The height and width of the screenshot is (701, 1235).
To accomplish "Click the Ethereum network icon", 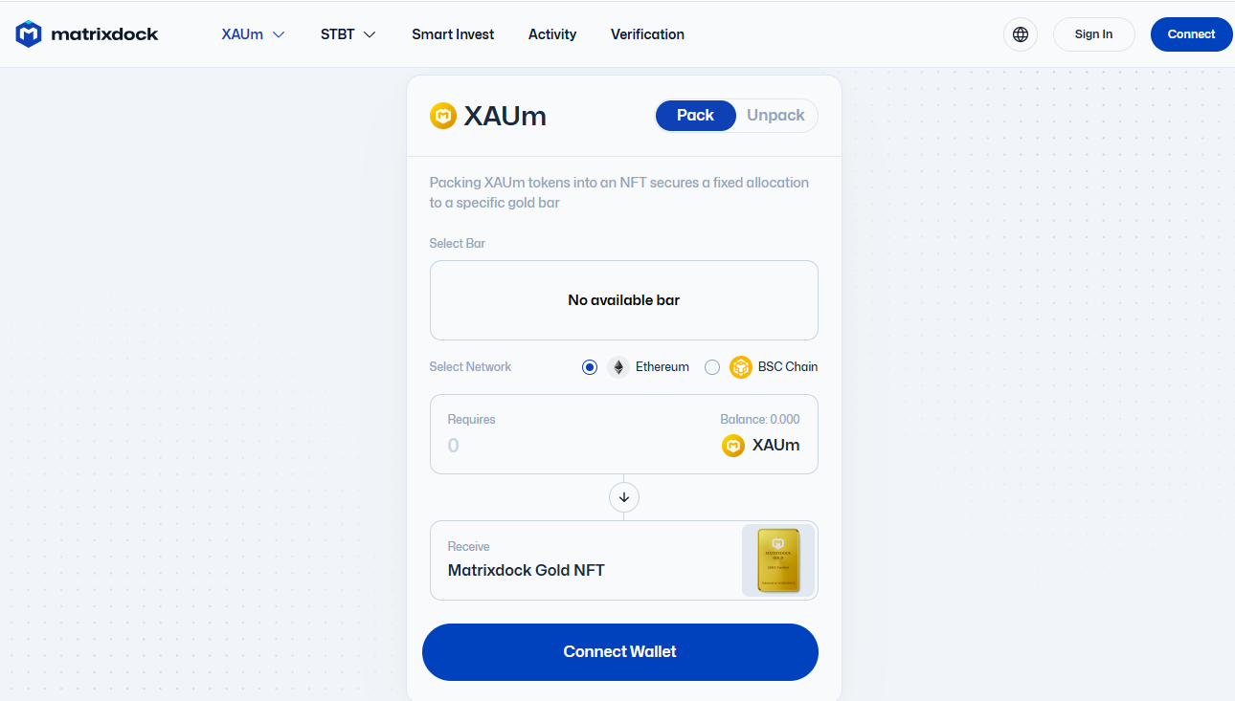I will pos(618,367).
